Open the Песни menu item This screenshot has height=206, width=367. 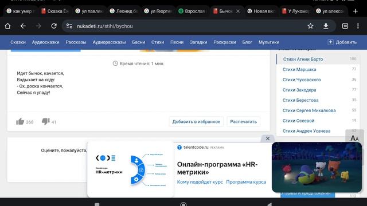(x=177, y=42)
